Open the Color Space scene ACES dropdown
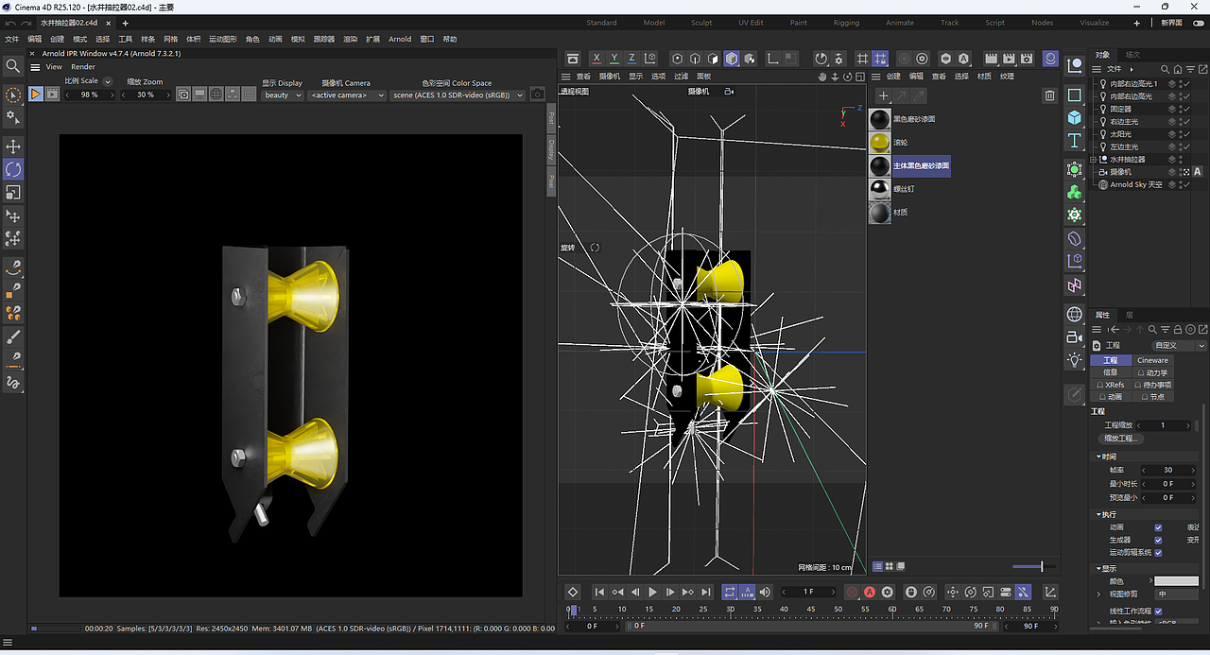The image size is (1210, 655). (458, 95)
